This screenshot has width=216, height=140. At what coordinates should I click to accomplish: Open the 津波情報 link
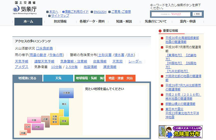coord(110,67)
